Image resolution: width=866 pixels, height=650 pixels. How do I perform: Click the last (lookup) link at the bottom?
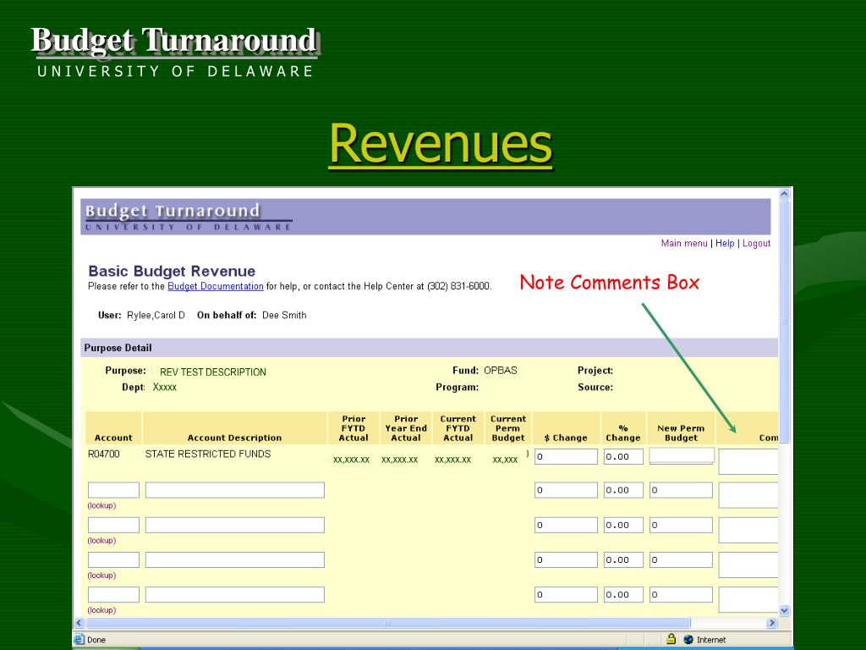point(101,609)
